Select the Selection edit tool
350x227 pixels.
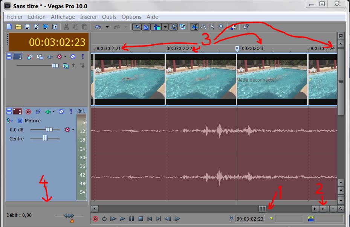click(212, 27)
